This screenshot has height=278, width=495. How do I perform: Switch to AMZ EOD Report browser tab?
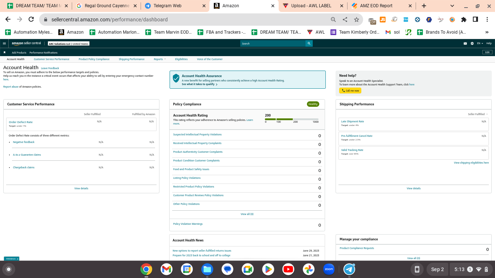(382, 6)
